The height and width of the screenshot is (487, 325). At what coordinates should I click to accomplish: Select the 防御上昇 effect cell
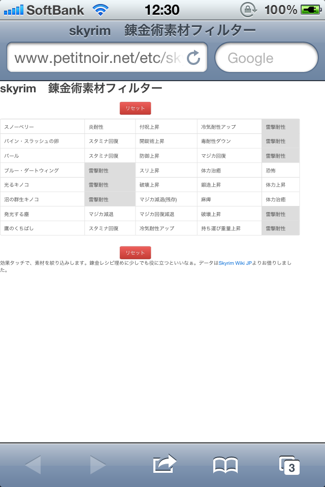point(167,156)
